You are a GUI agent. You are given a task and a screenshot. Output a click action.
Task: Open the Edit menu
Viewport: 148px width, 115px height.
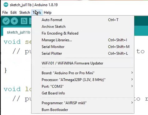point(13,12)
